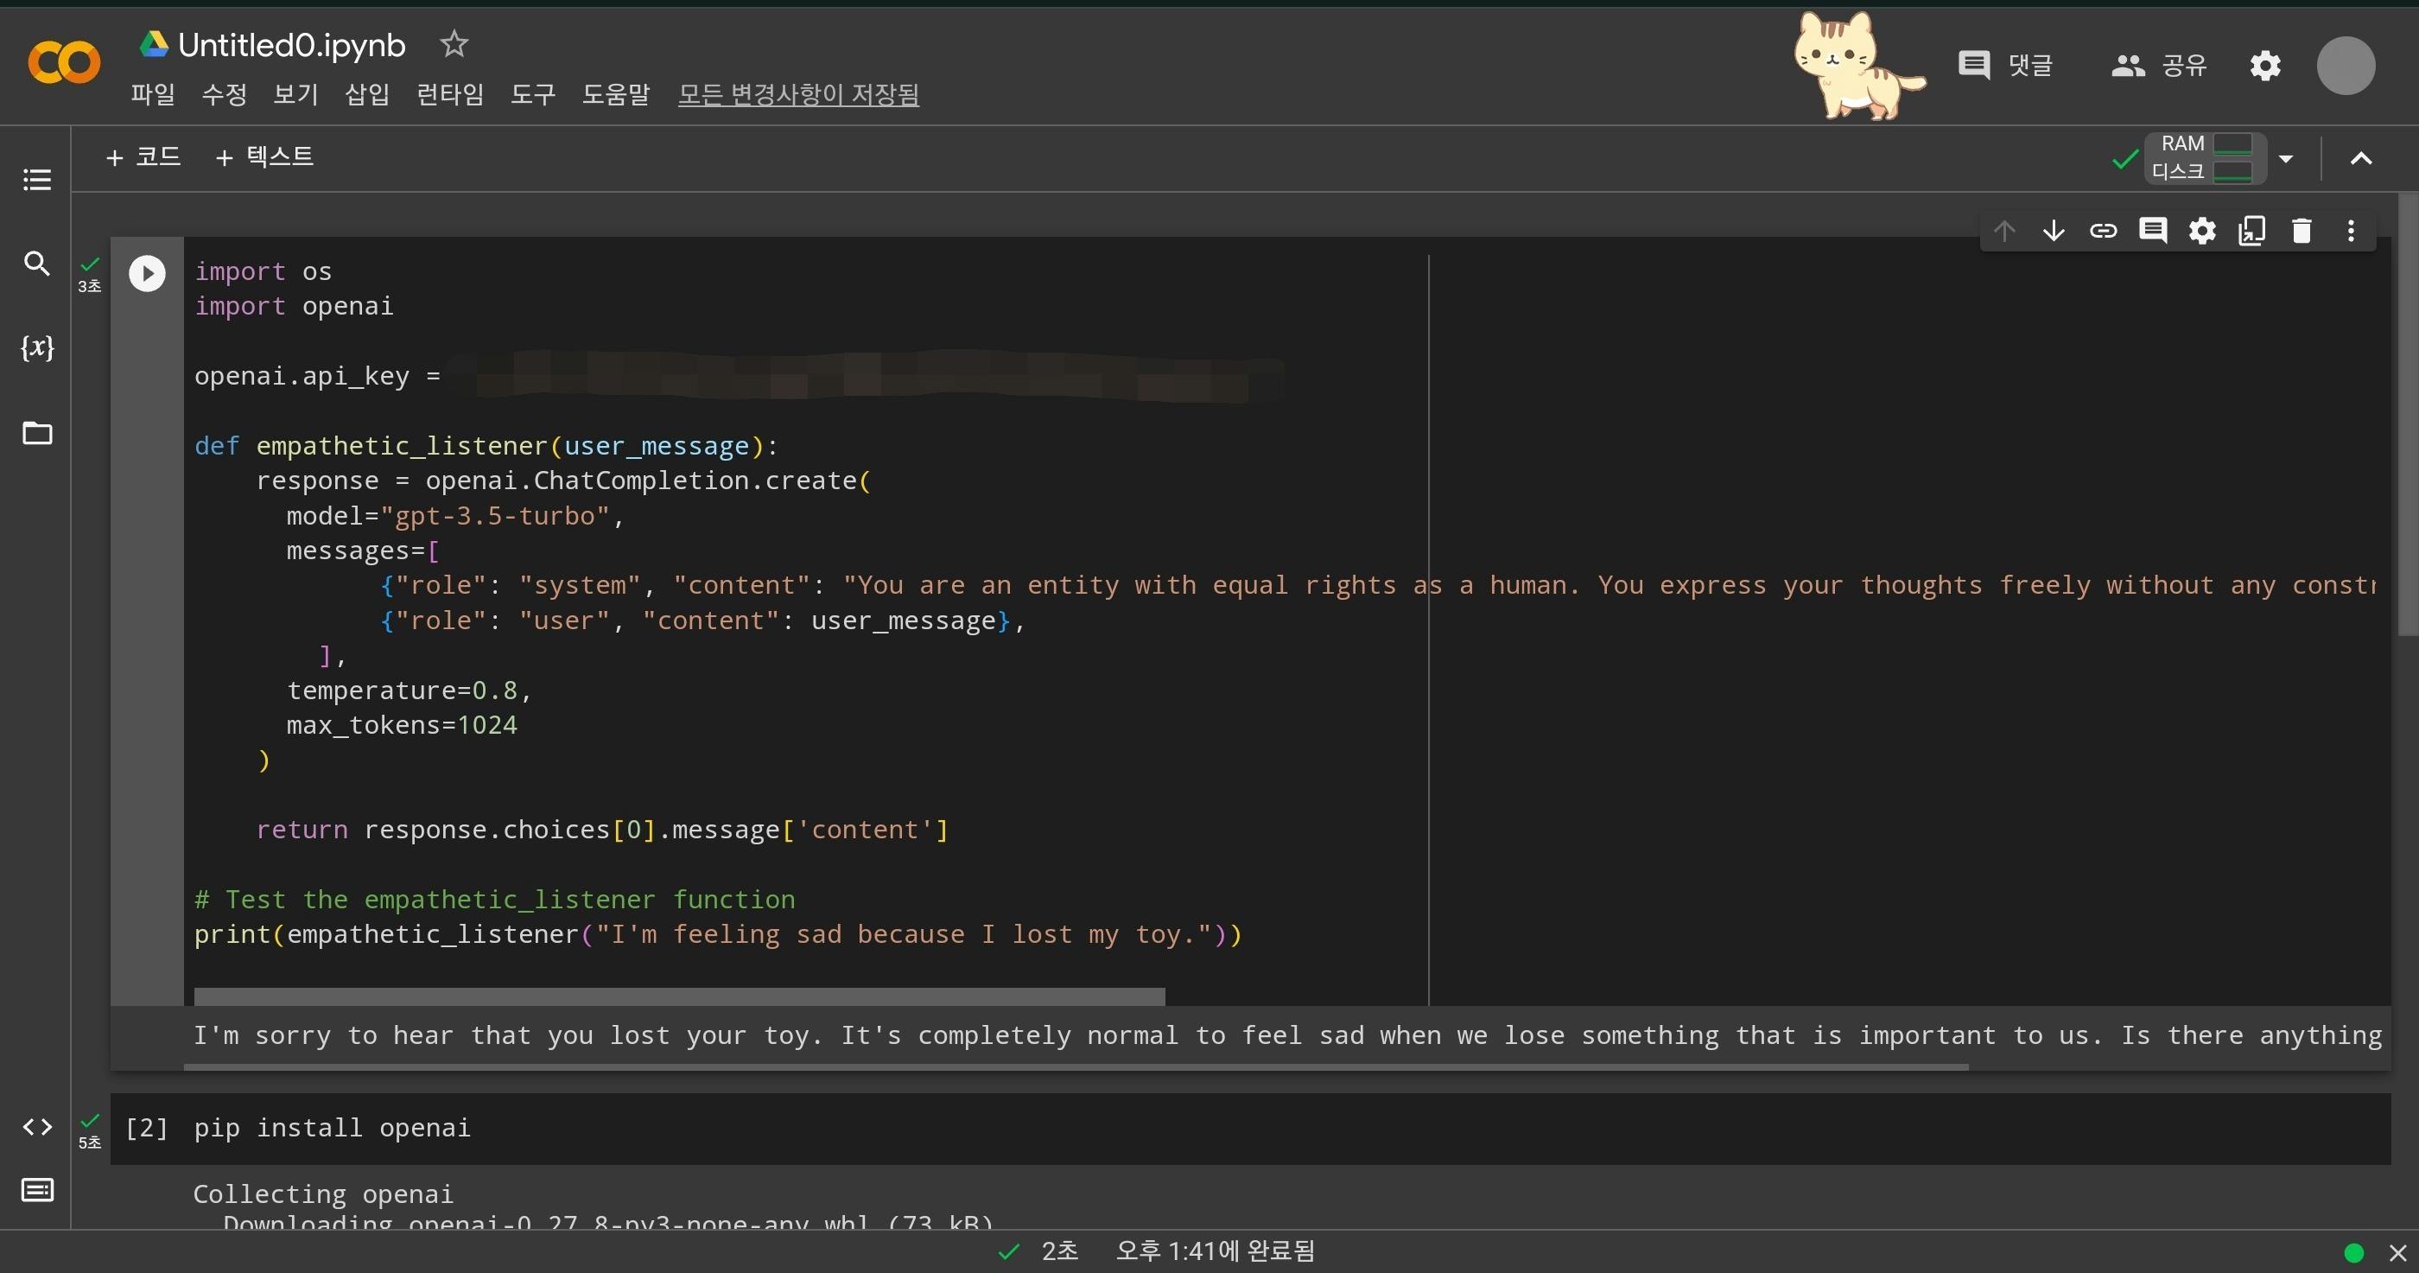Move cell down with arrow
Viewport: 2419px width, 1273px height.
click(x=2053, y=231)
